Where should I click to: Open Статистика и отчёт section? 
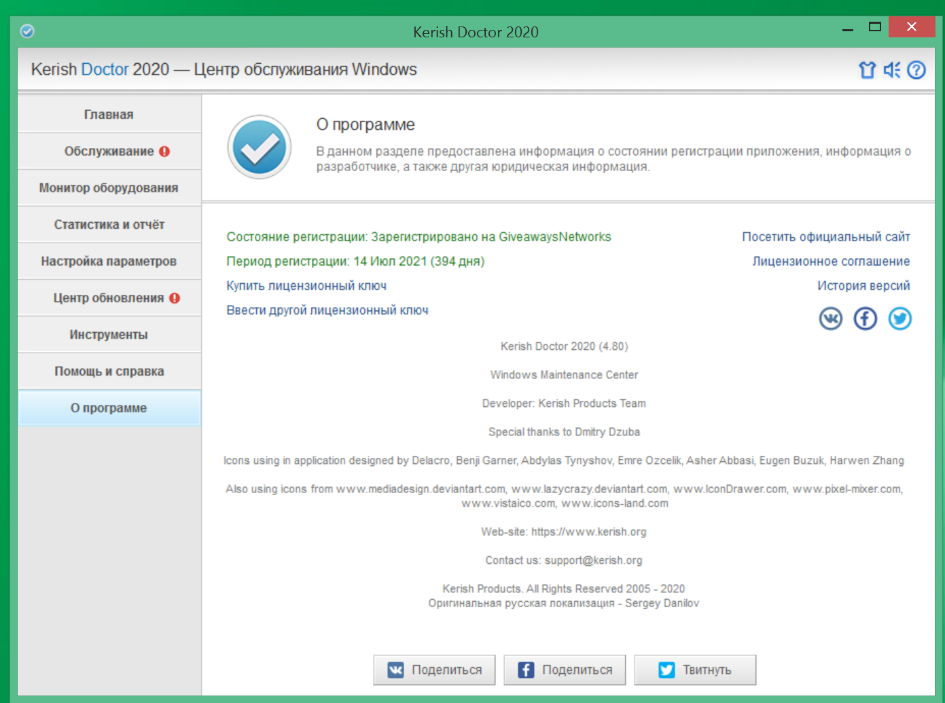point(109,225)
